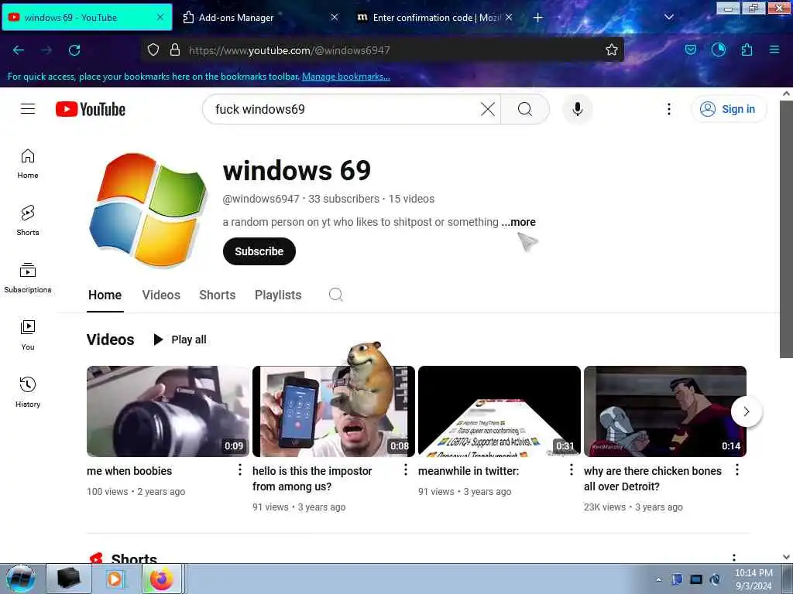Open the impostor from among us video thumbnail
This screenshot has width=793, height=594.
coord(333,411)
